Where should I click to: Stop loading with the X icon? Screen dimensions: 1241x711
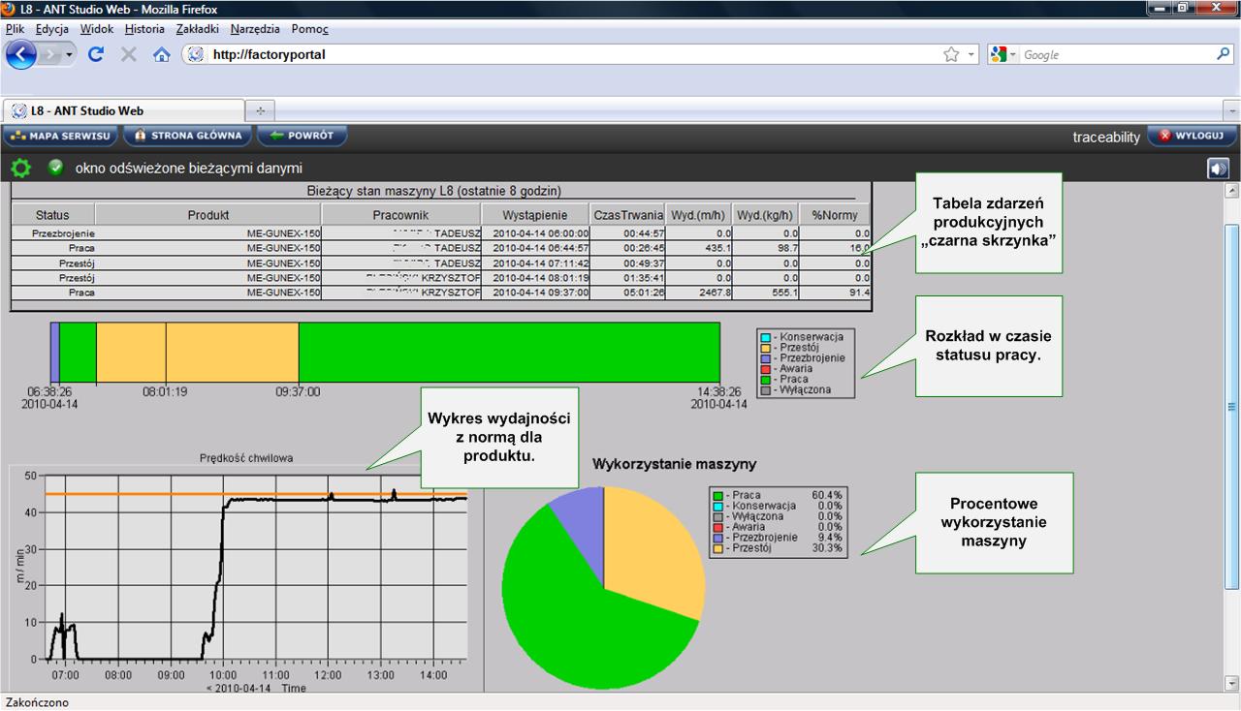point(128,55)
